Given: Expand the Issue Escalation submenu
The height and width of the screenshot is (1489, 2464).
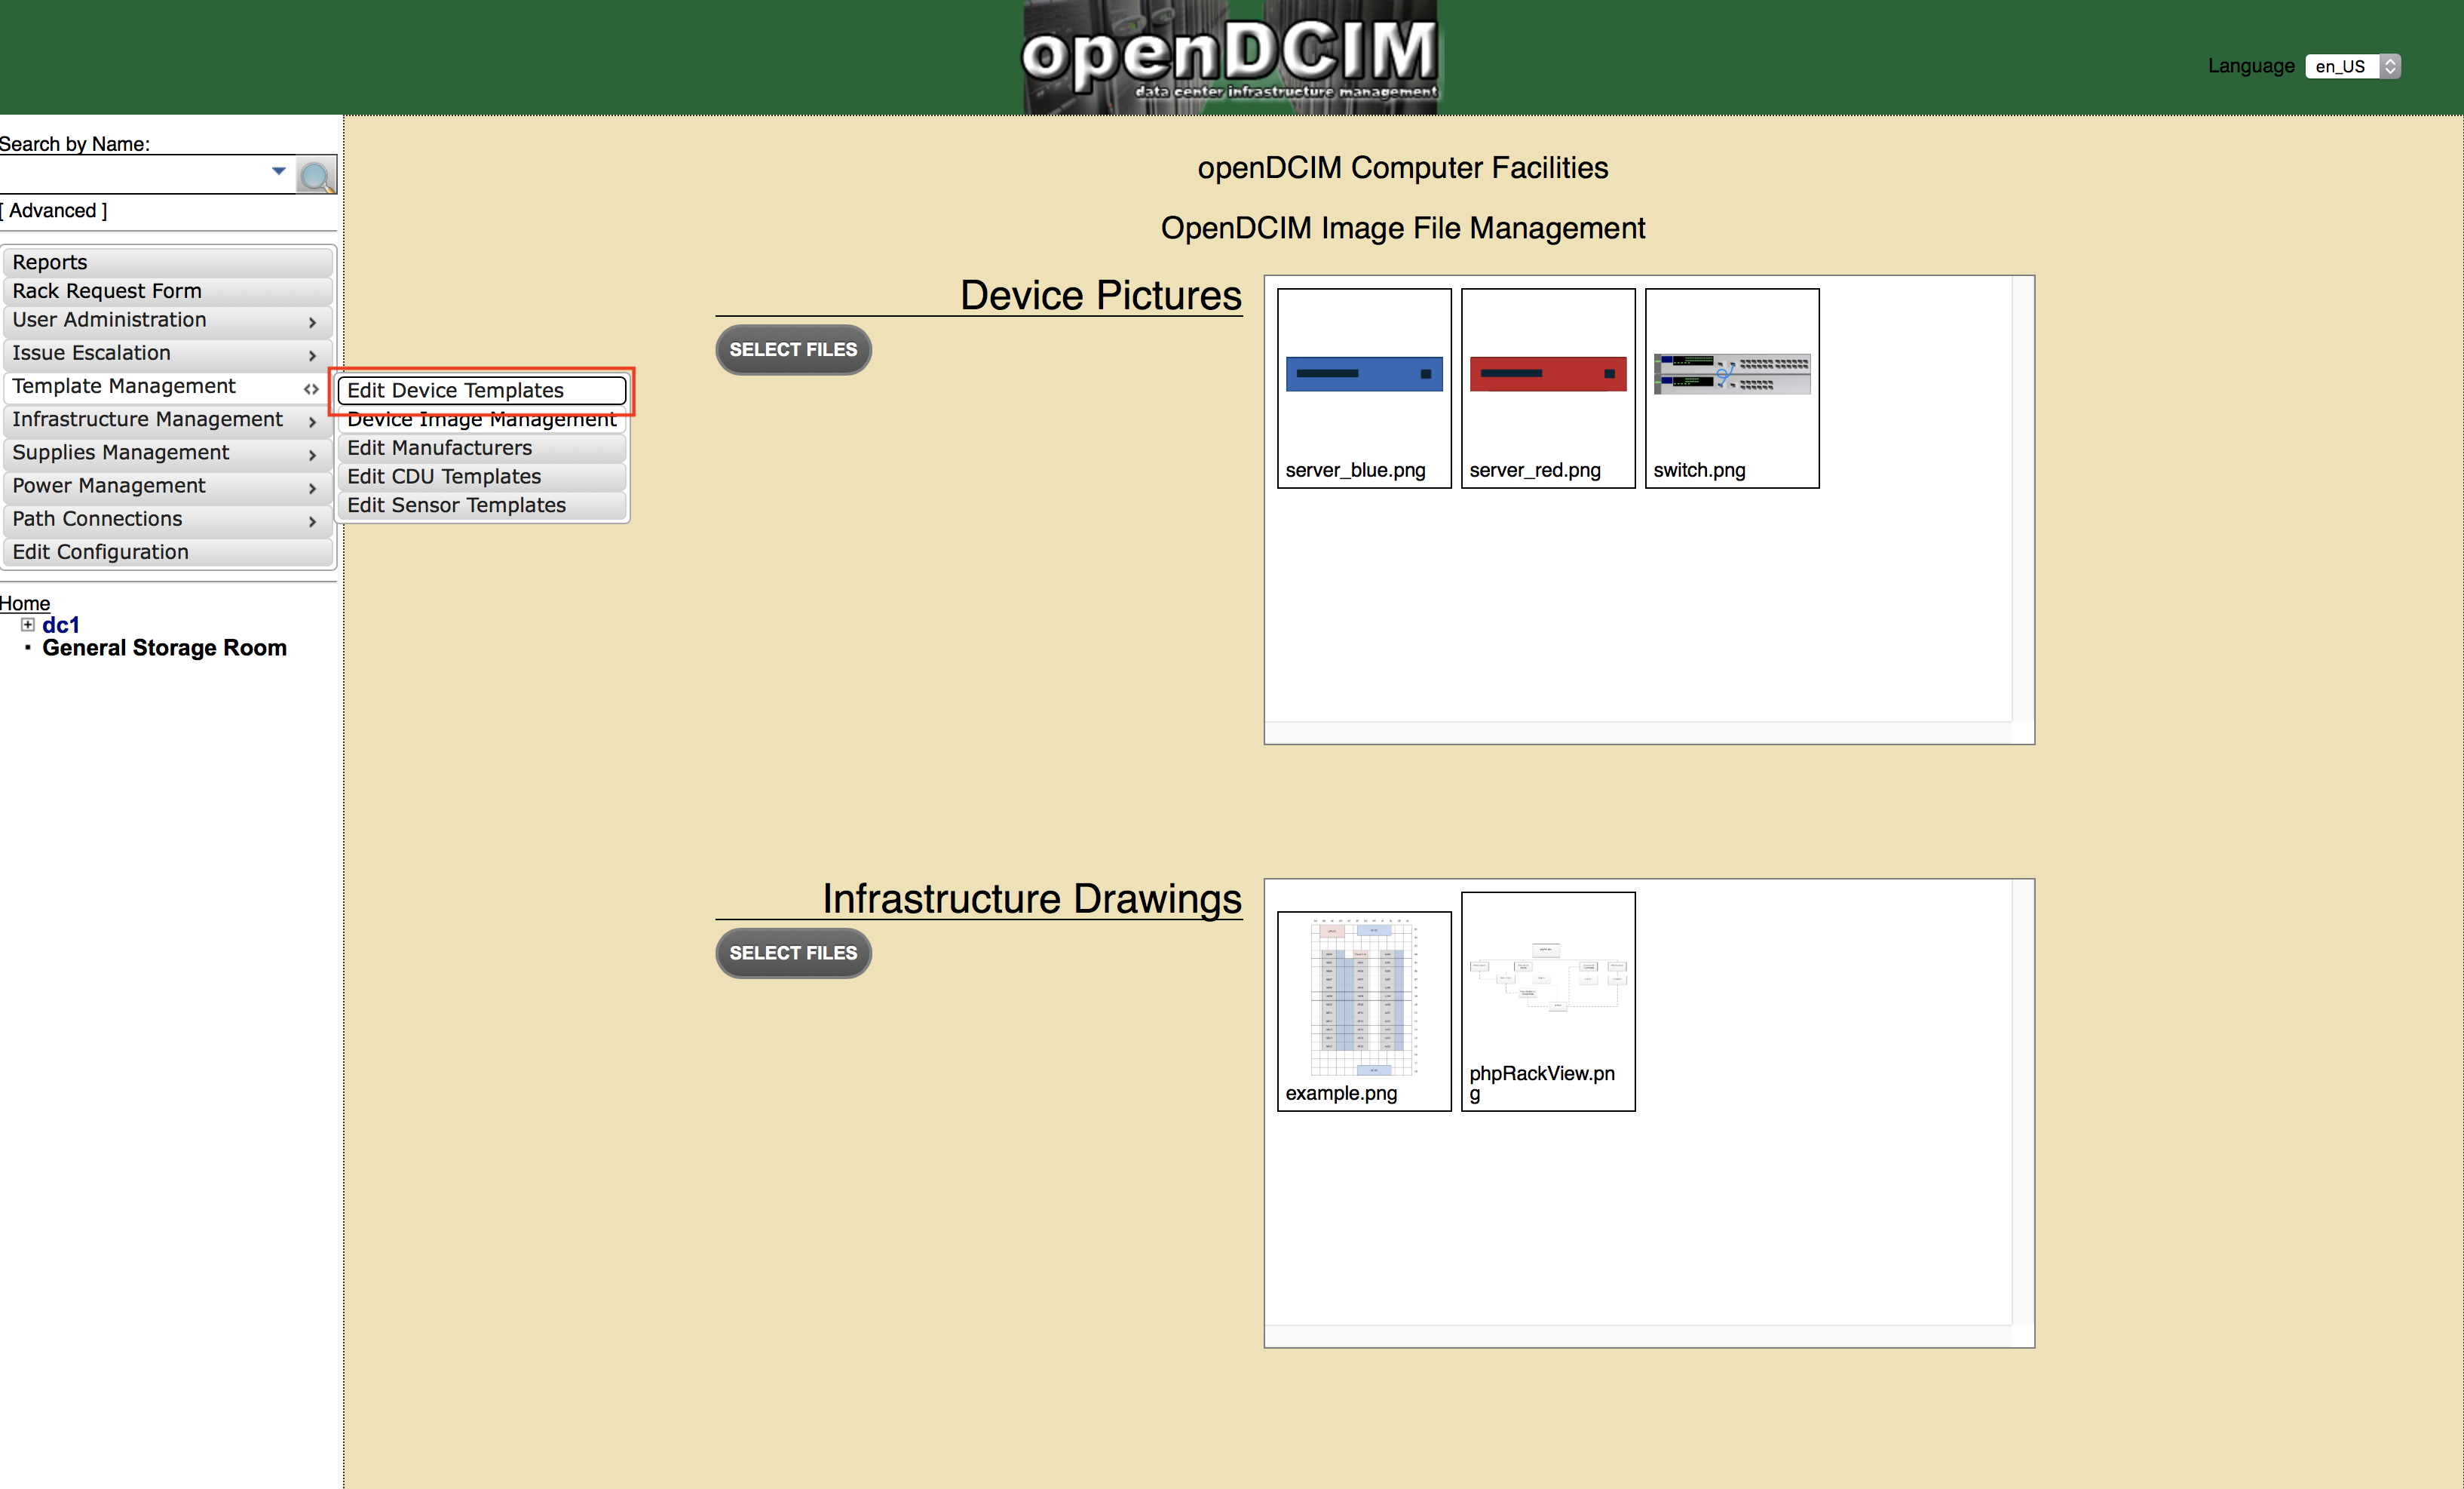Looking at the screenshot, I should [168, 355].
